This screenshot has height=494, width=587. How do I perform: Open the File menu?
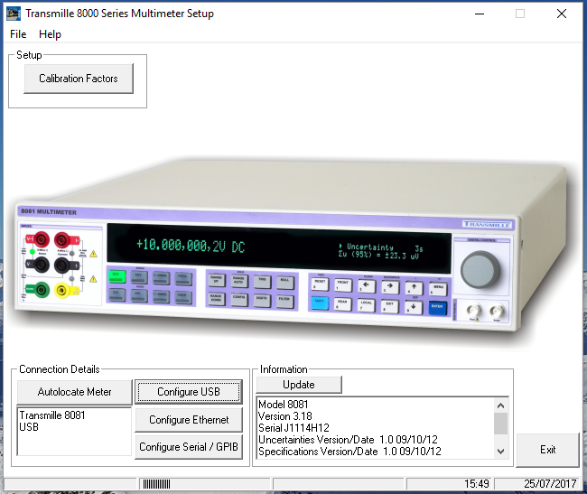(18, 34)
